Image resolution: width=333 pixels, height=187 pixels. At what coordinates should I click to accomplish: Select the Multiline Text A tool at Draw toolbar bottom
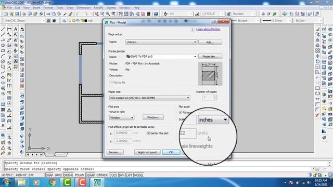coord(3,126)
